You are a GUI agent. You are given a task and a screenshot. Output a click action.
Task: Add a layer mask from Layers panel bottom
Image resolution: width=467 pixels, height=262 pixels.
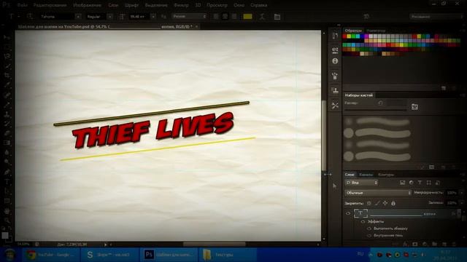point(415,245)
